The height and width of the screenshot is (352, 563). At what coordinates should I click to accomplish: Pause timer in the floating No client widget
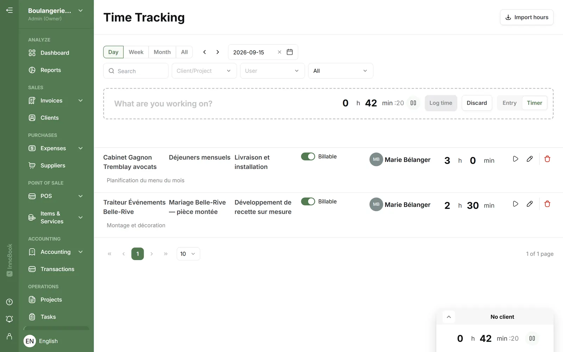[x=532, y=338]
